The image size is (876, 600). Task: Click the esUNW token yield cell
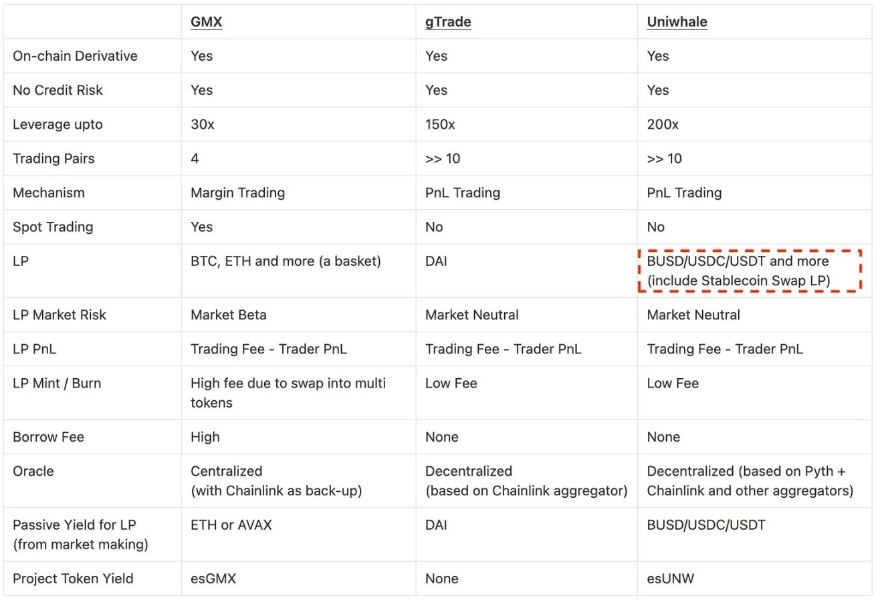point(671,579)
